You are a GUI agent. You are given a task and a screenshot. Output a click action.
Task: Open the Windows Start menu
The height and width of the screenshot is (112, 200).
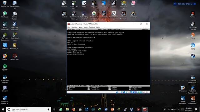[x=3, y=109]
